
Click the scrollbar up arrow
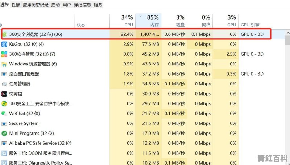[288, 33]
